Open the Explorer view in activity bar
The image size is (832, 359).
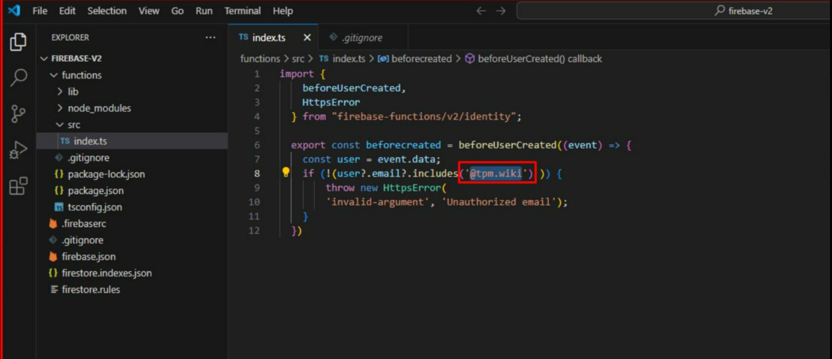(18, 42)
